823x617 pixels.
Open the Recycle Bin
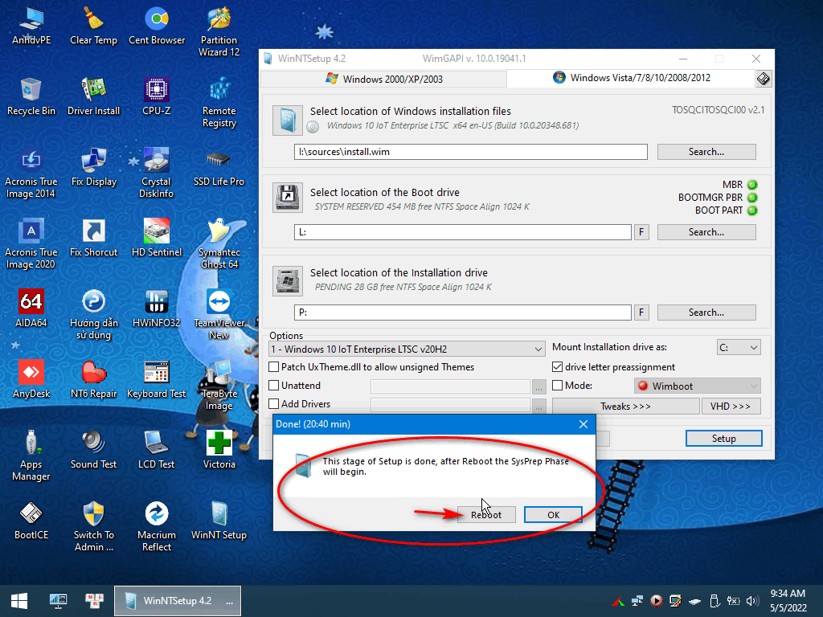tap(31, 96)
